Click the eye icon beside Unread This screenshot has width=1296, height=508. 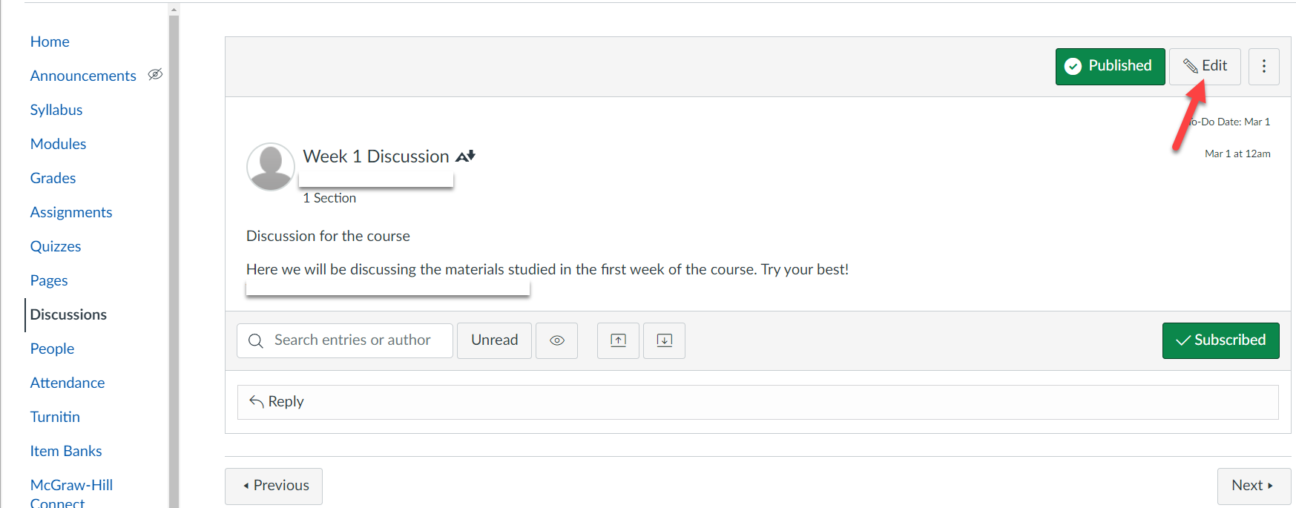point(556,340)
